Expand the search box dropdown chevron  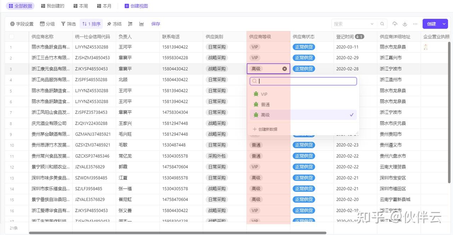(x=372, y=24)
